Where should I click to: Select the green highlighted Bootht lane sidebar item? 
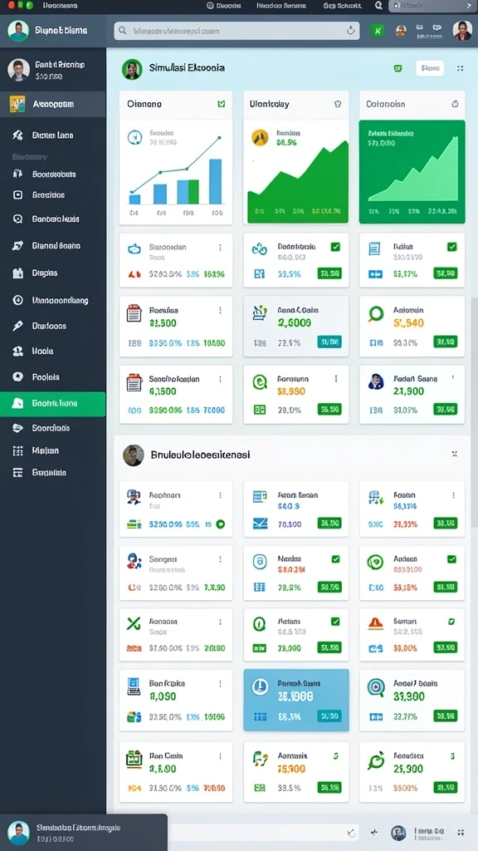coord(52,404)
